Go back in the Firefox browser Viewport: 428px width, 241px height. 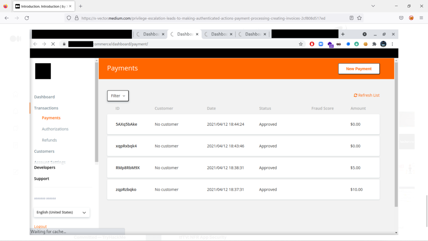(6, 18)
